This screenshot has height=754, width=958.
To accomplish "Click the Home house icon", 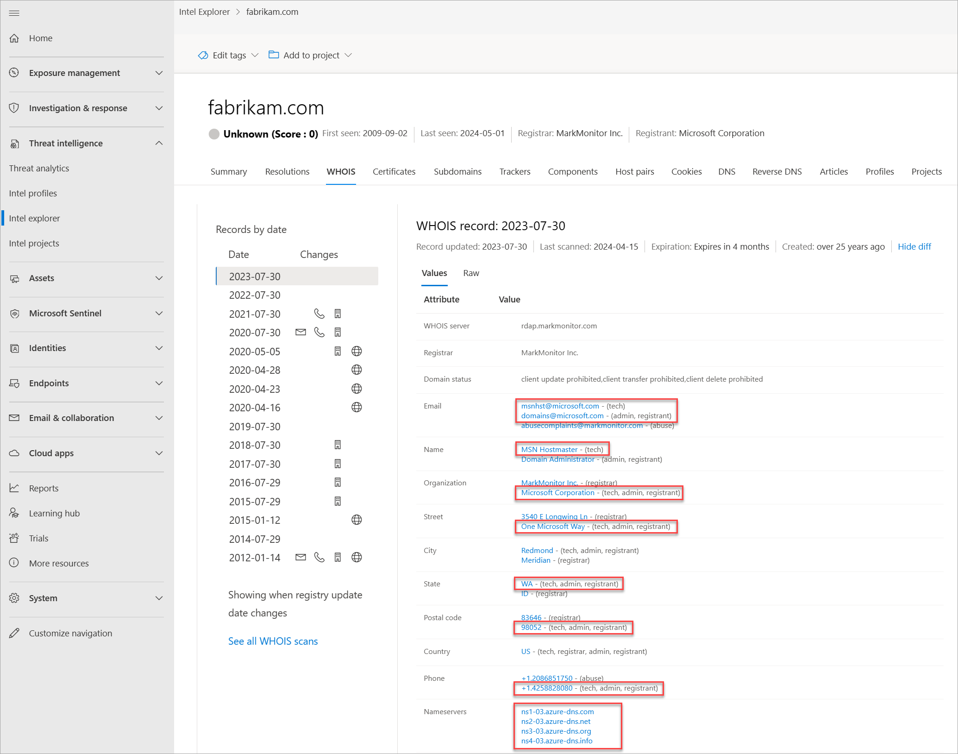I will click(14, 38).
